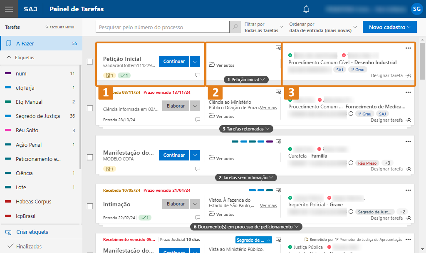This screenshot has height=253, width=426.
Task: Expand the 3 Tarefas retomadas group
Action: [x=246, y=129]
